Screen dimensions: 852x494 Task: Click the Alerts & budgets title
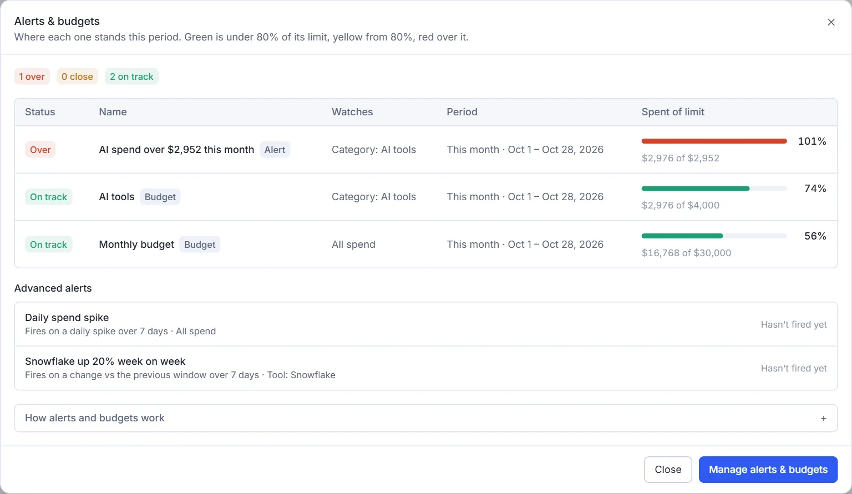[x=57, y=21]
